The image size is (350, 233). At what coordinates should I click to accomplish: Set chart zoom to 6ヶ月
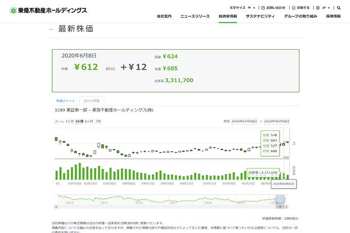click(89, 121)
